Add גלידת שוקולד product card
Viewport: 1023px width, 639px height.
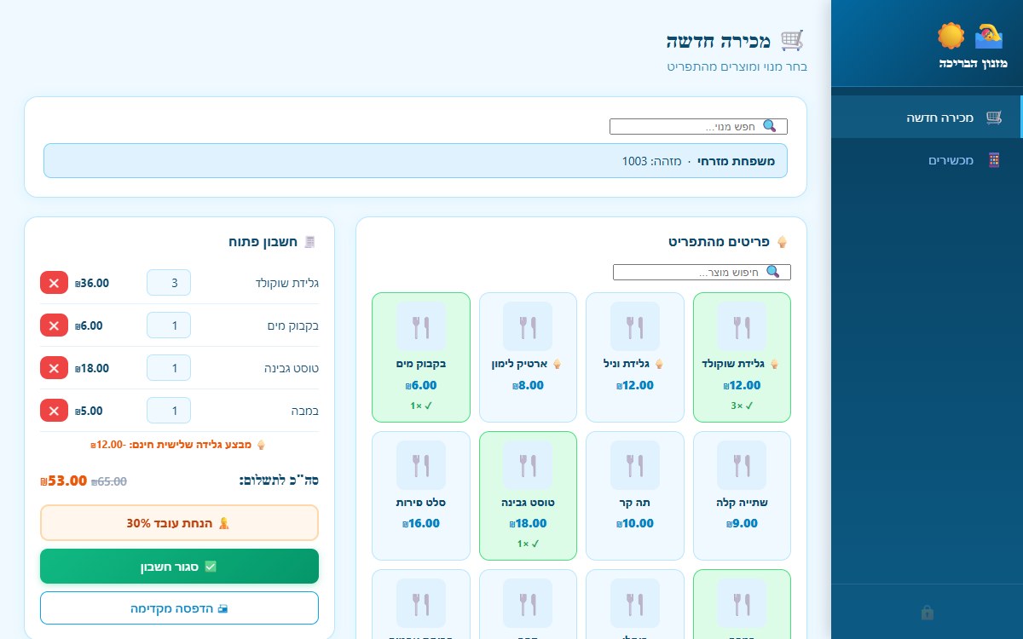[742, 357]
